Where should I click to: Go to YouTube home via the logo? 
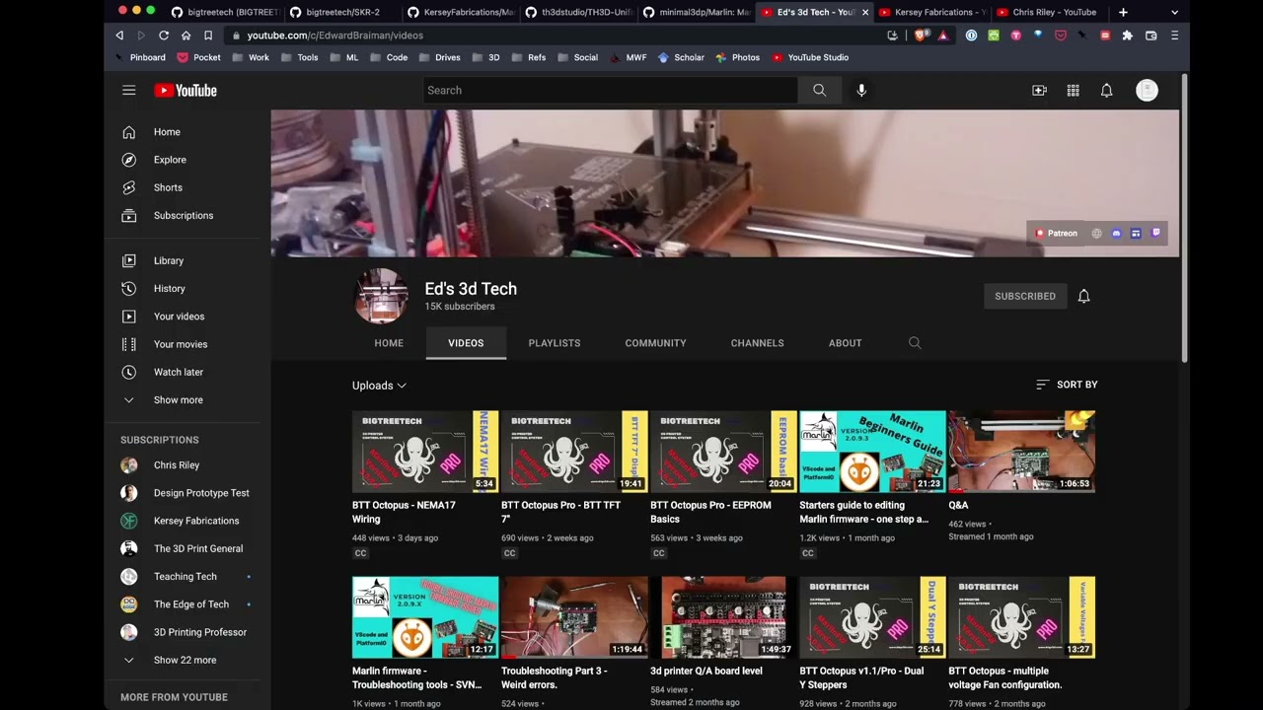(x=186, y=90)
